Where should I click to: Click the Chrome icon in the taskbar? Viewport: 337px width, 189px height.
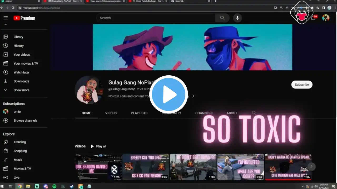click(19, 186)
